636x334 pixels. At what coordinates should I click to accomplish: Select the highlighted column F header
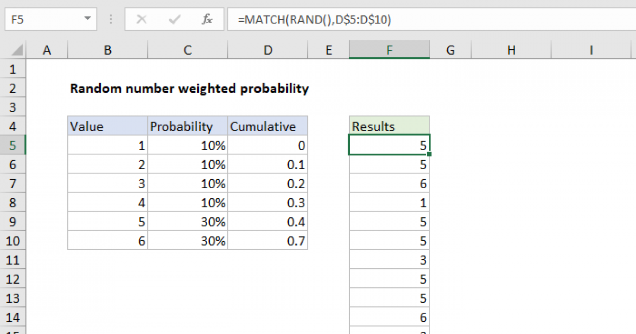point(389,49)
